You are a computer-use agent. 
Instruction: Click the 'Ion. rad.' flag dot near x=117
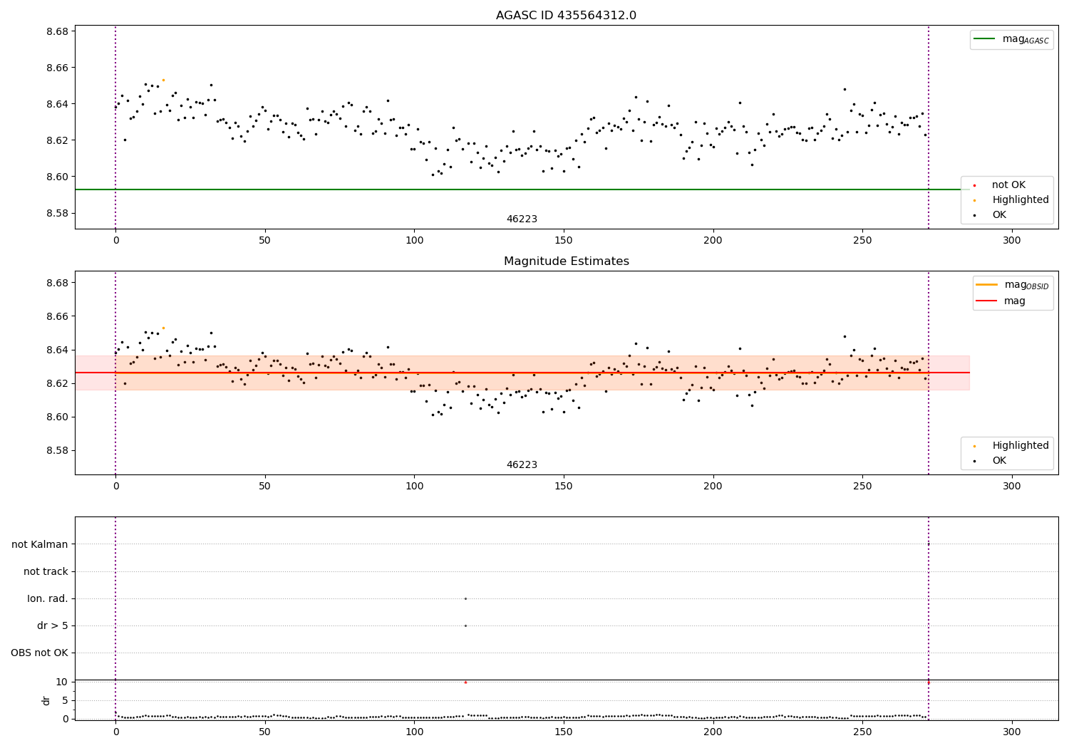tap(465, 598)
